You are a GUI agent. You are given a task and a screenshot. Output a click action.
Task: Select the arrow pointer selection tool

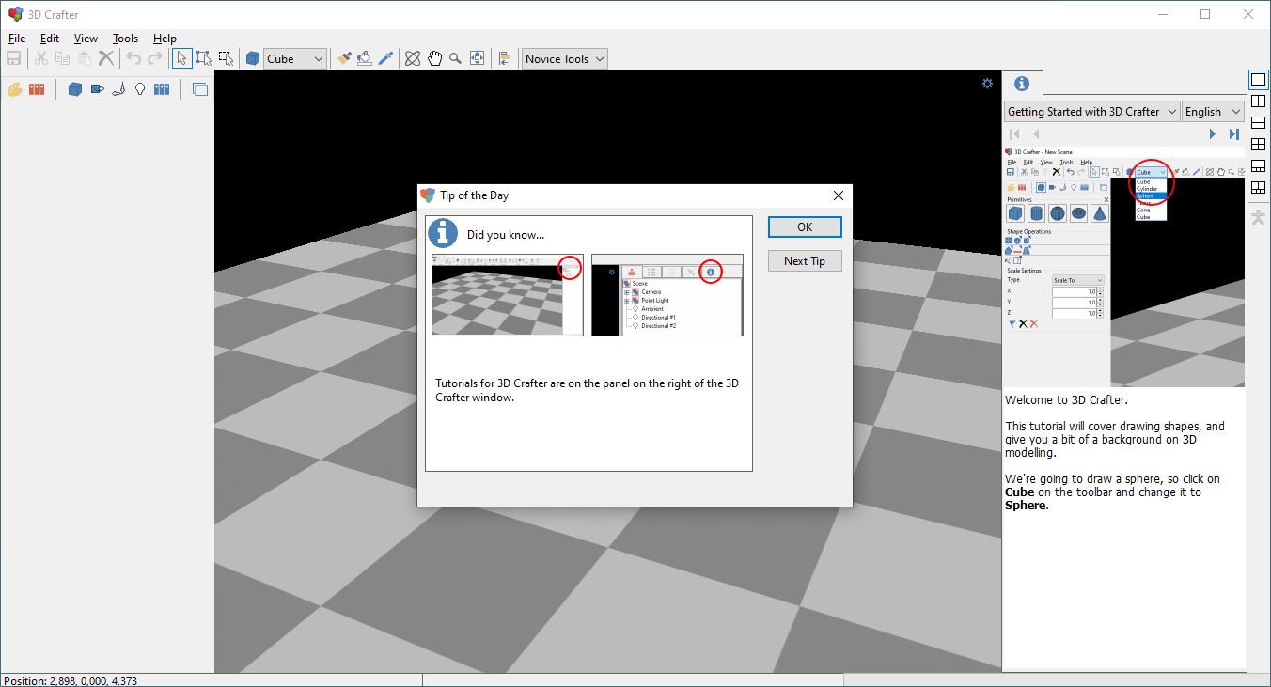point(181,58)
